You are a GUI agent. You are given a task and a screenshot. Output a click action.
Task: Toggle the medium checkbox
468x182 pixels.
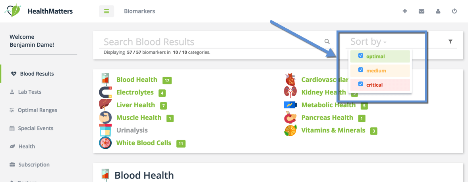coord(361,70)
